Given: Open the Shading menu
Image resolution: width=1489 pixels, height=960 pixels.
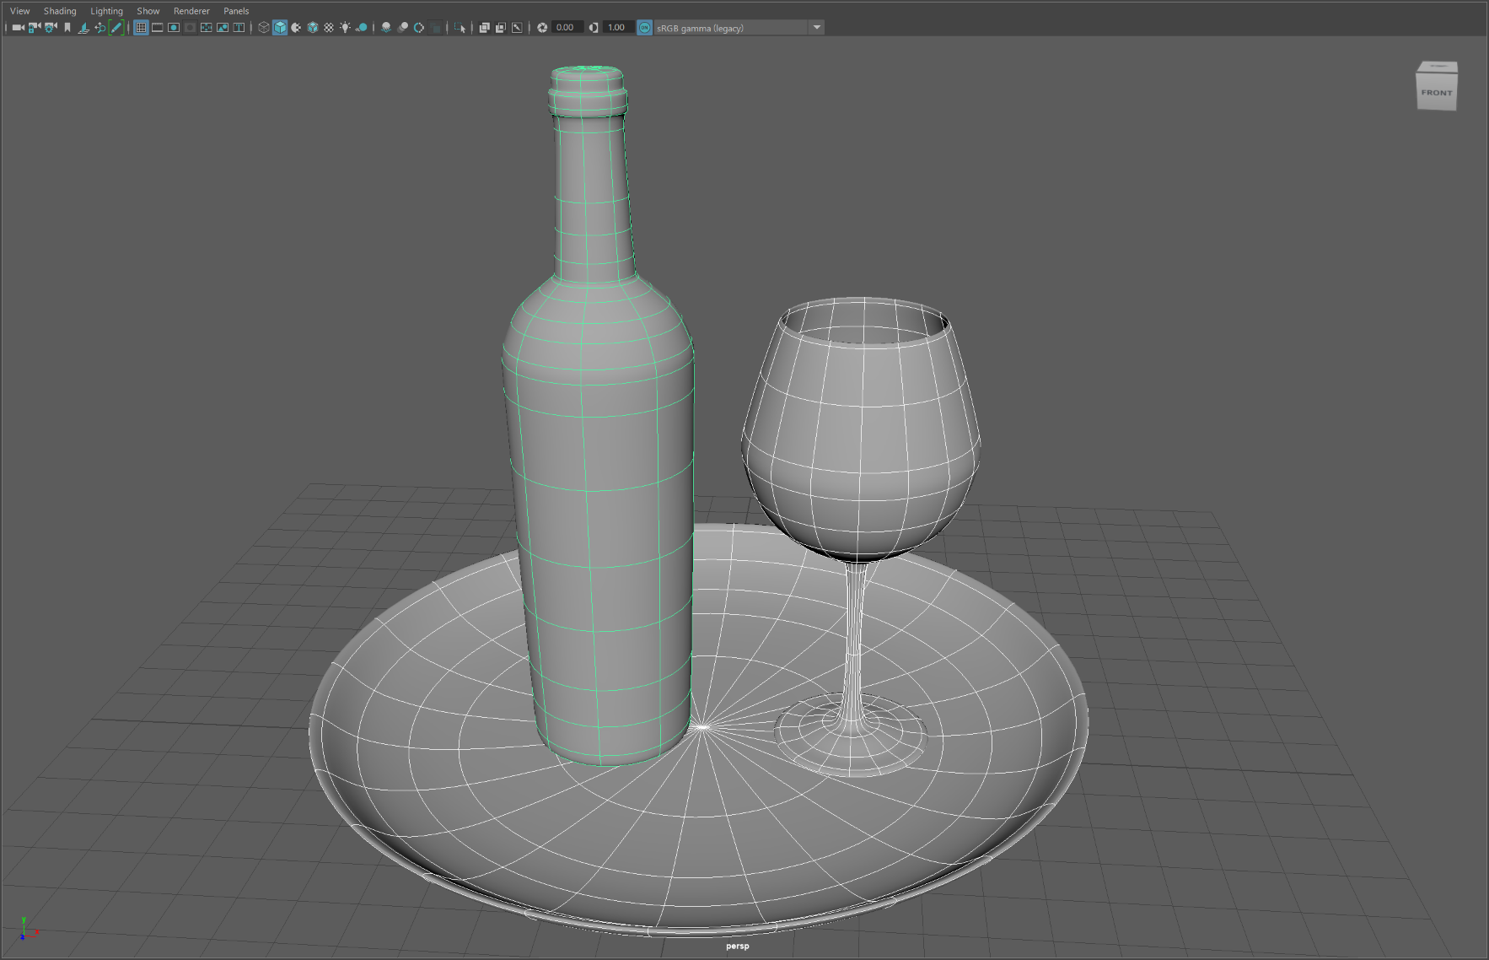Looking at the screenshot, I should coord(60,11).
